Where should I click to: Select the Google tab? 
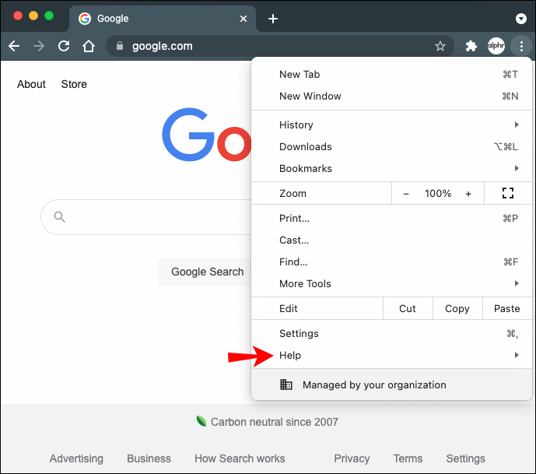tap(162, 19)
